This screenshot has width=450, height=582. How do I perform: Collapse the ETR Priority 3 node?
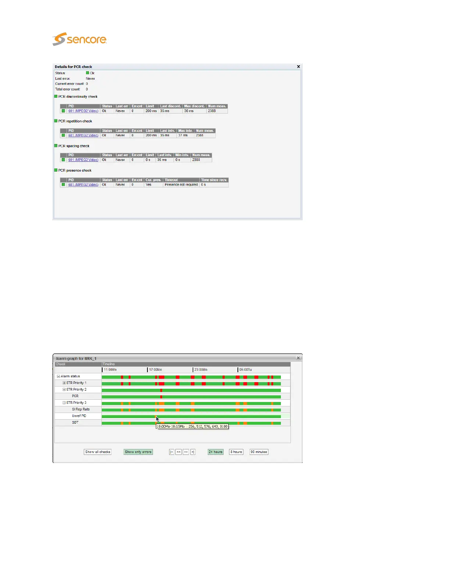(64, 403)
